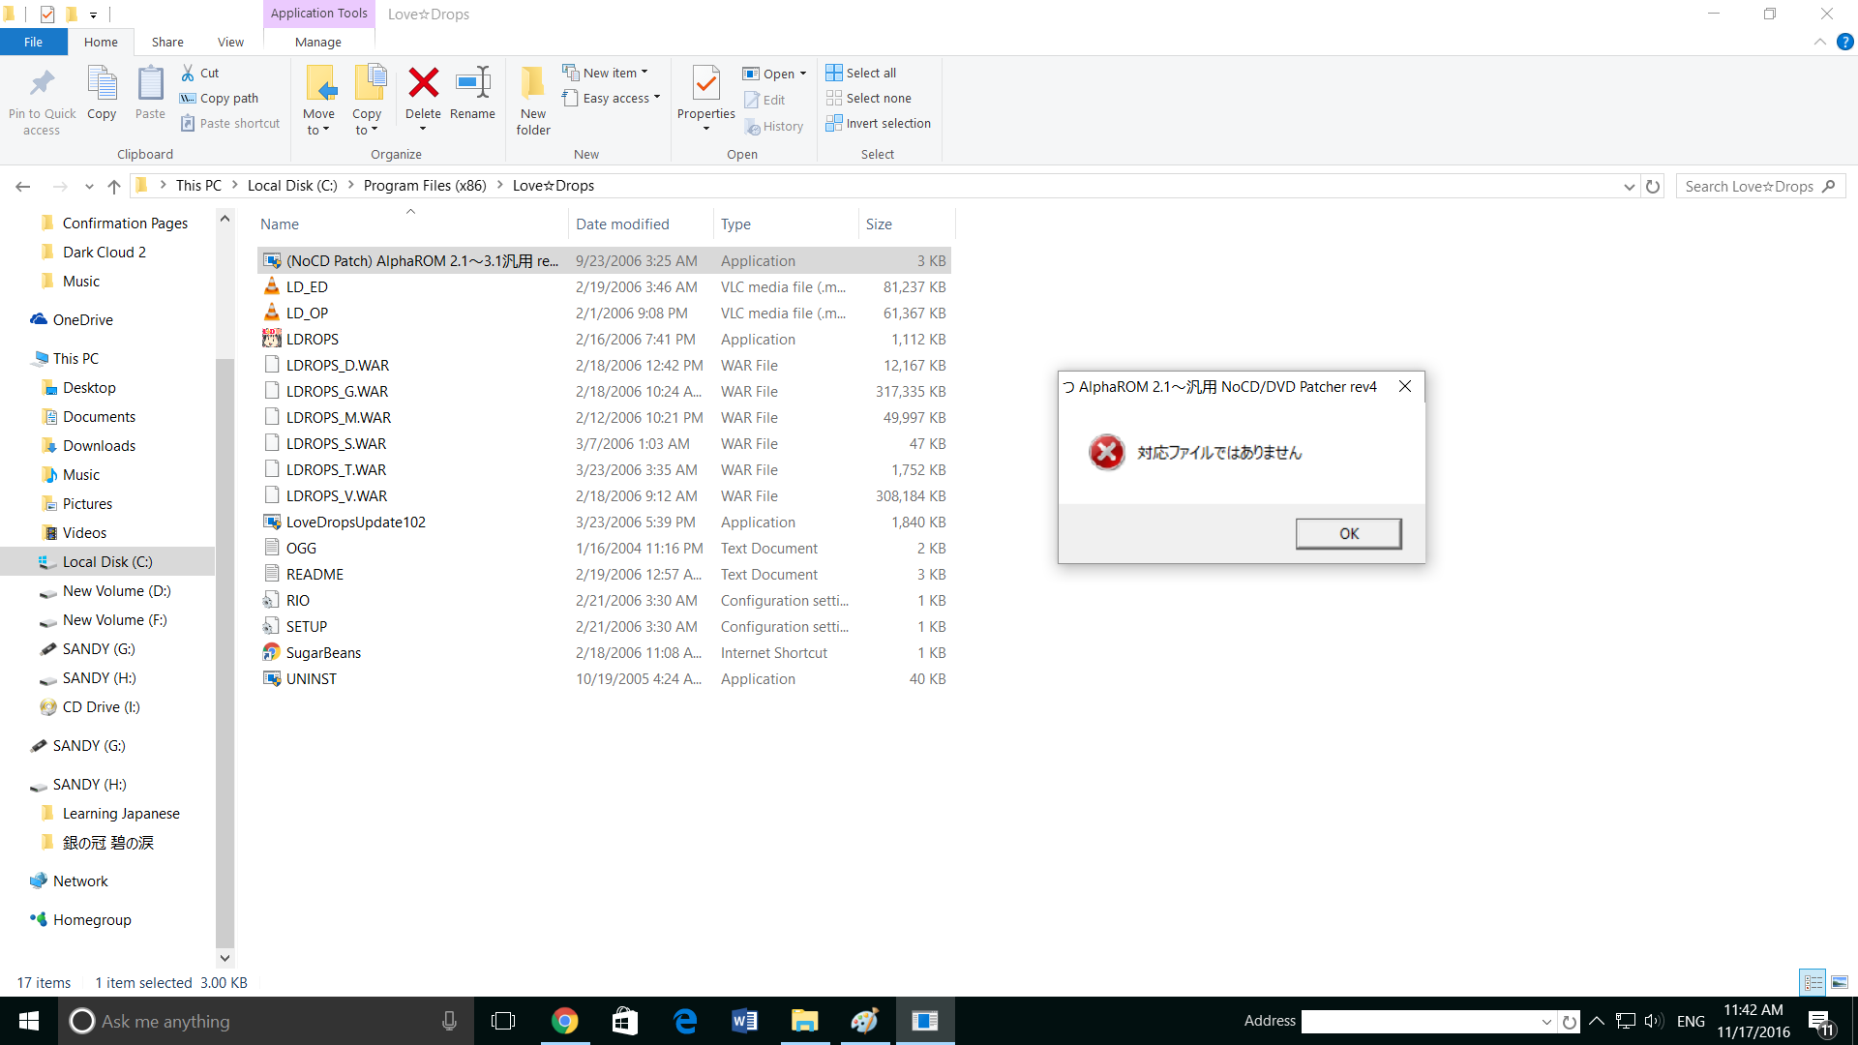
Task: Click the Rename icon
Action: point(472,82)
